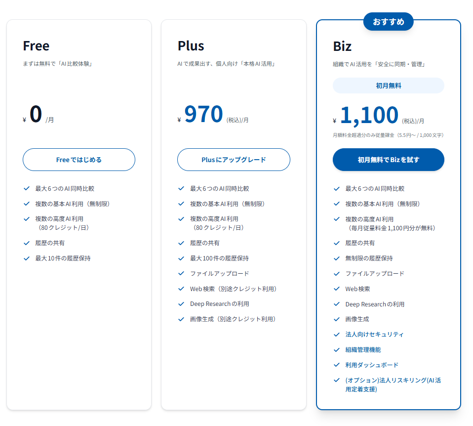The width and height of the screenshot is (473, 426).
Task: Click the 1,100 yen Biz price
Action: click(369, 115)
